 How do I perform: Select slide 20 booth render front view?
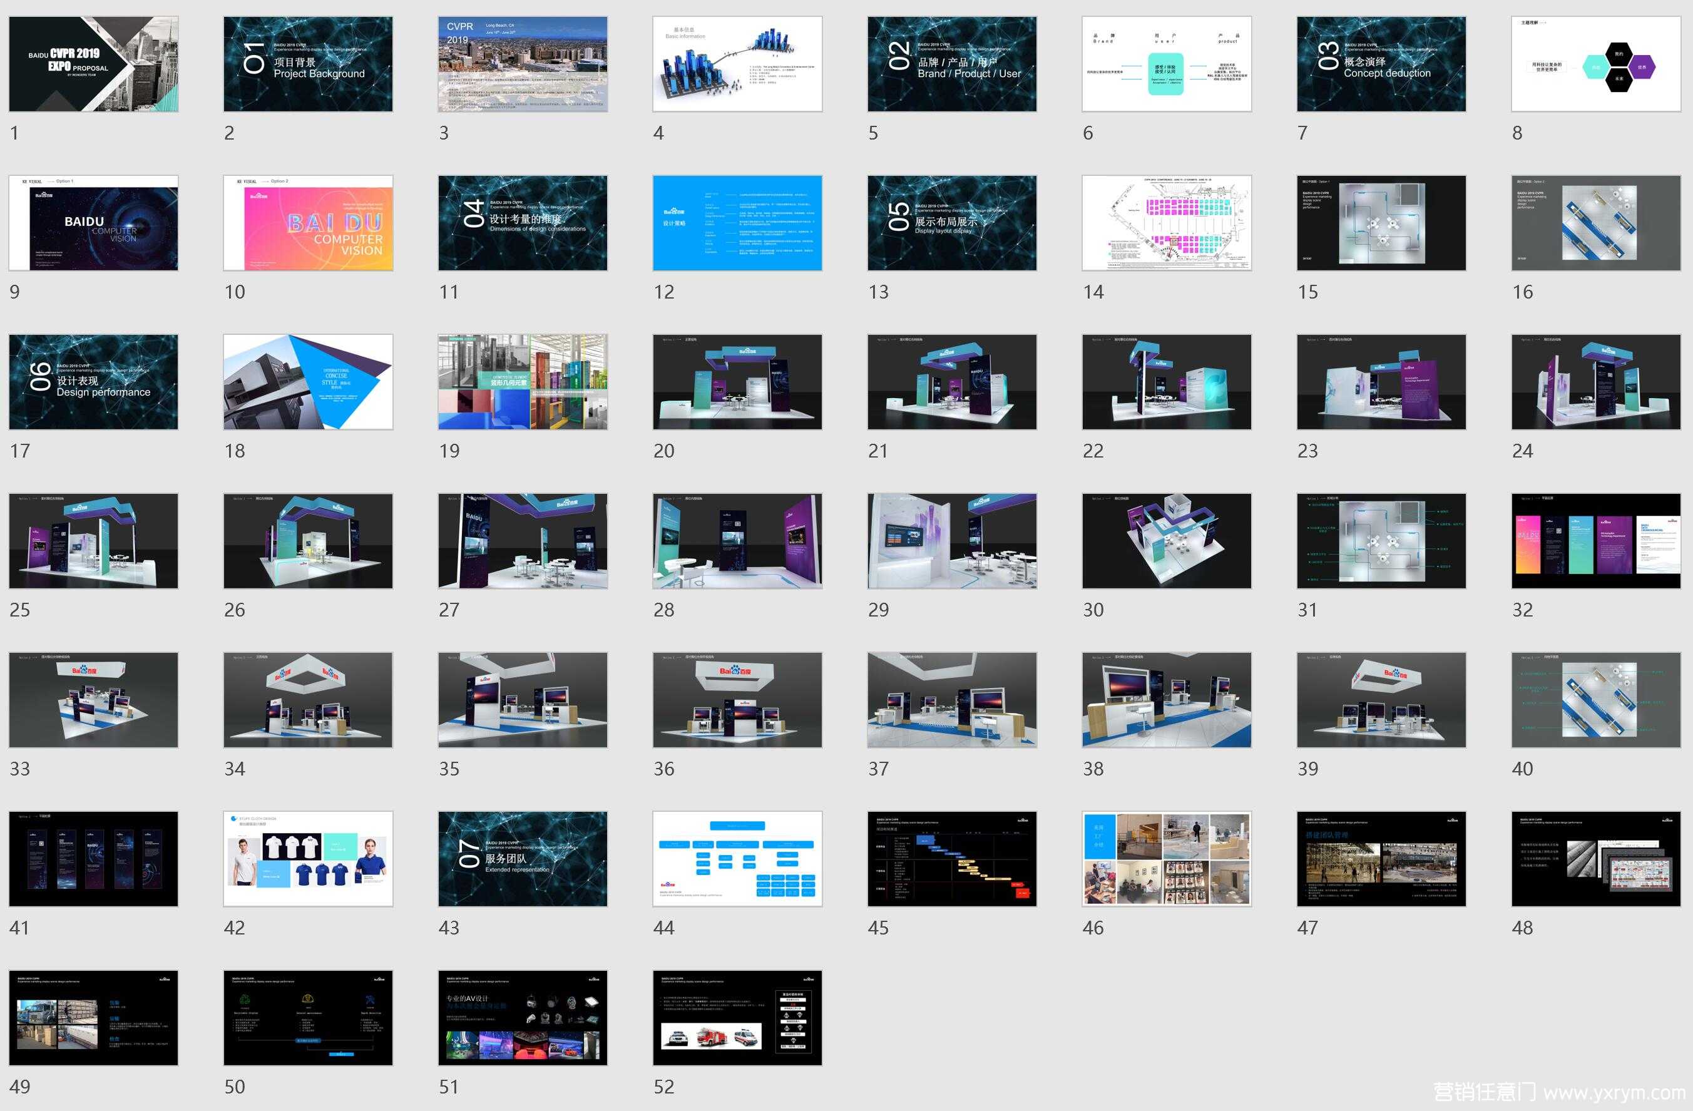(x=738, y=382)
